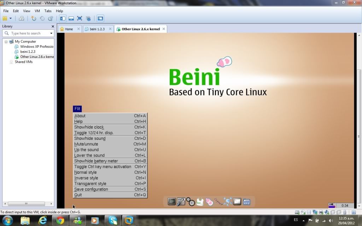
Task: Open the File menu
Action: pyautogui.click(x=6, y=11)
